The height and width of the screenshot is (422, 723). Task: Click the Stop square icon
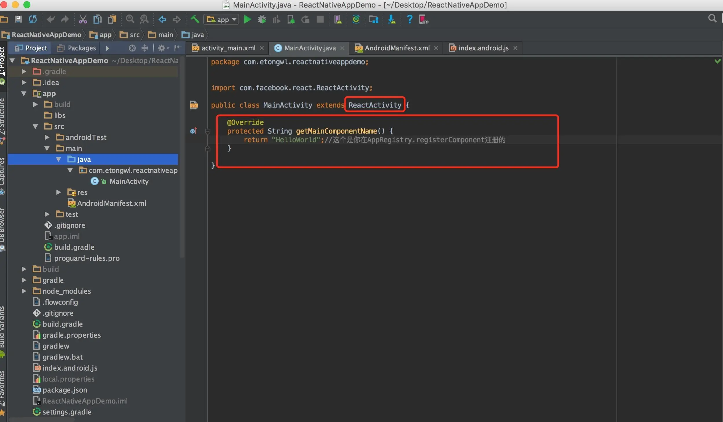pyautogui.click(x=320, y=19)
